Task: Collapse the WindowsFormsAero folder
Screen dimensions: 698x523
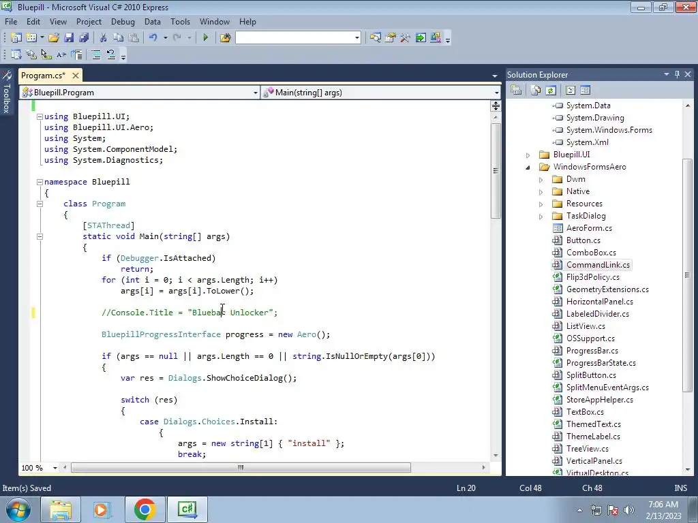Action: [x=528, y=168]
